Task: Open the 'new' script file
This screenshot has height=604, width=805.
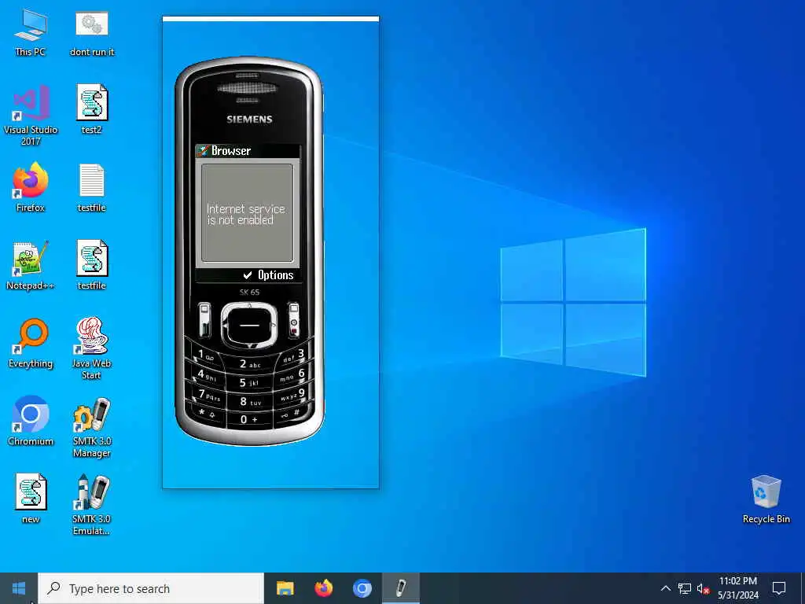Action: [31, 499]
